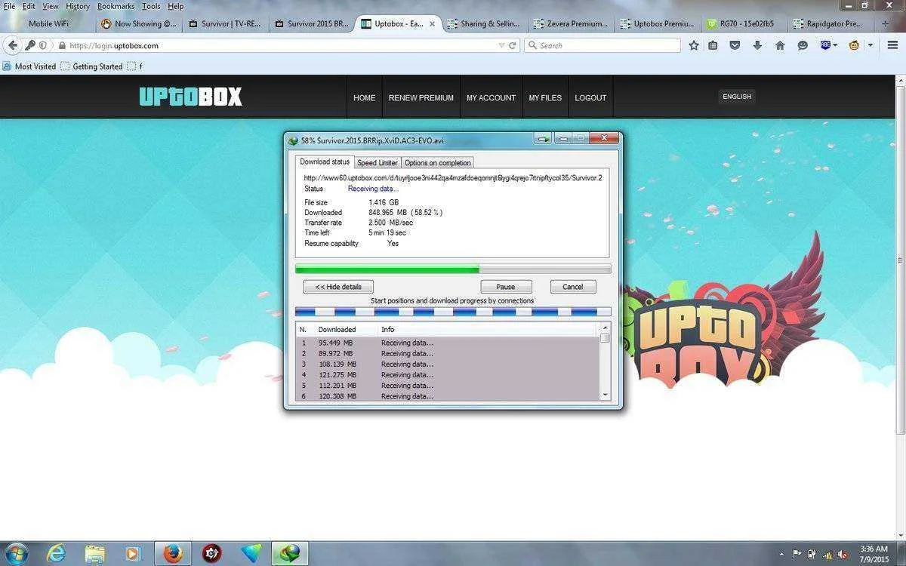Cancel the download in IDM dialog
Viewport: 906px width, 566px height.
point(573,287)
